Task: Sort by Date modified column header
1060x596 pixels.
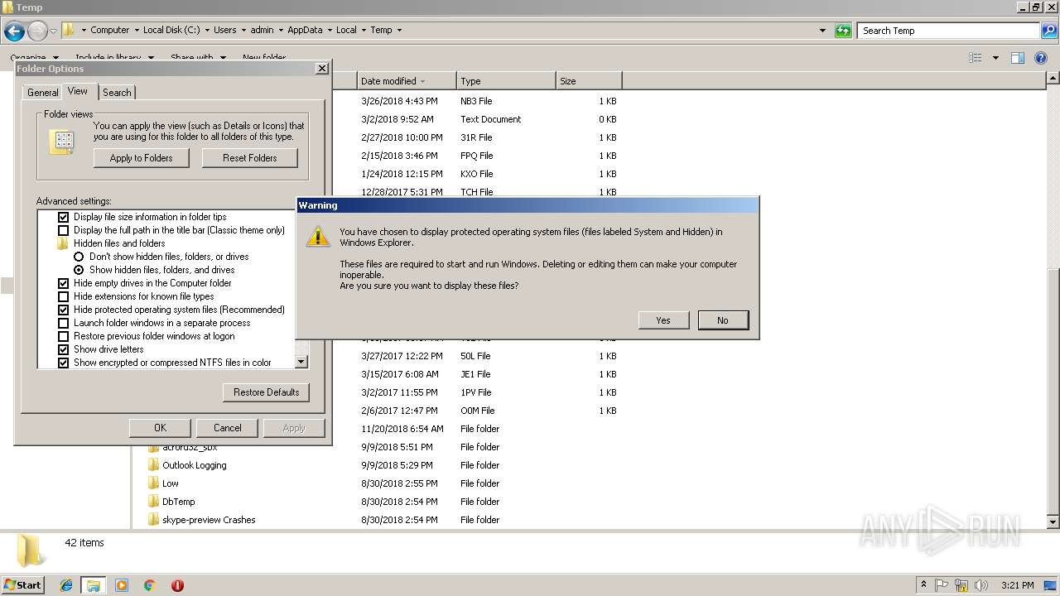Action: click(x=407, y=81)
